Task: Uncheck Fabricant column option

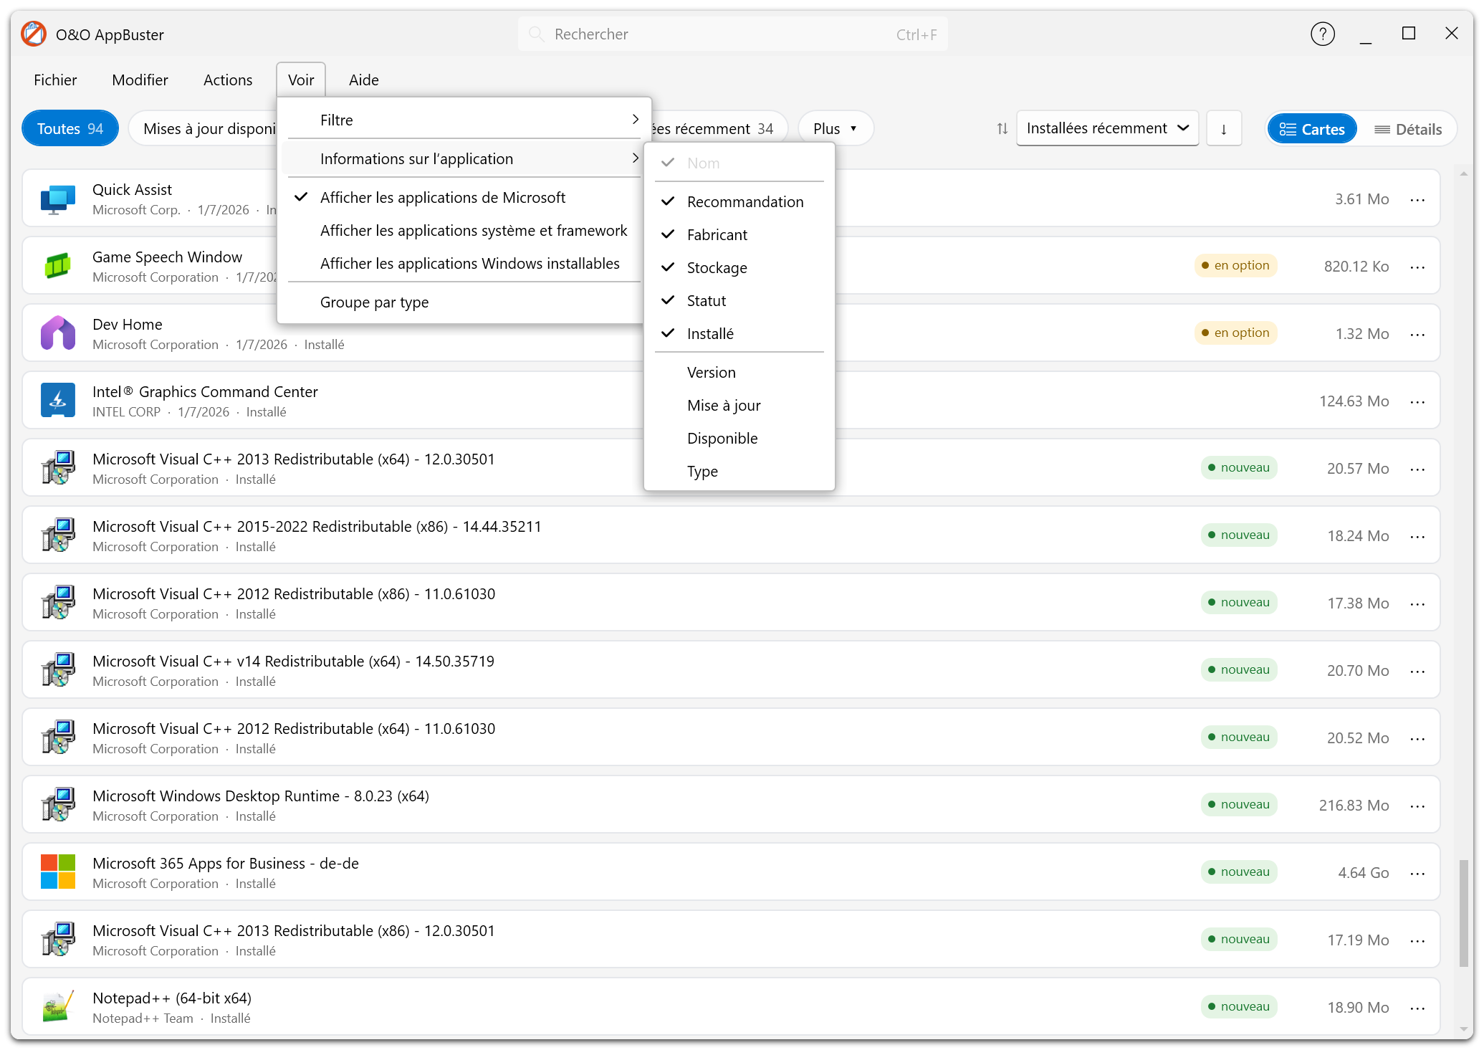Action: (739, 235)
